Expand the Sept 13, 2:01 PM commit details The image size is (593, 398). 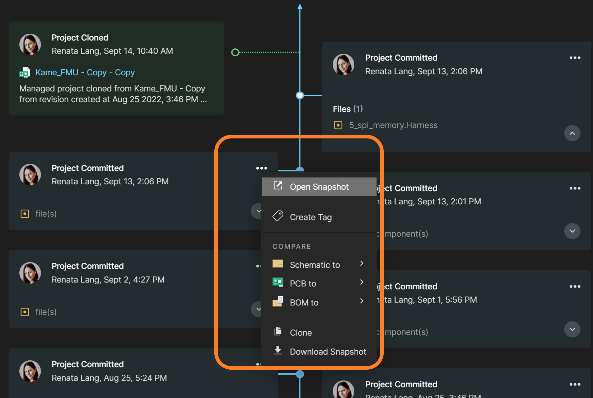(x=572, y=231)
